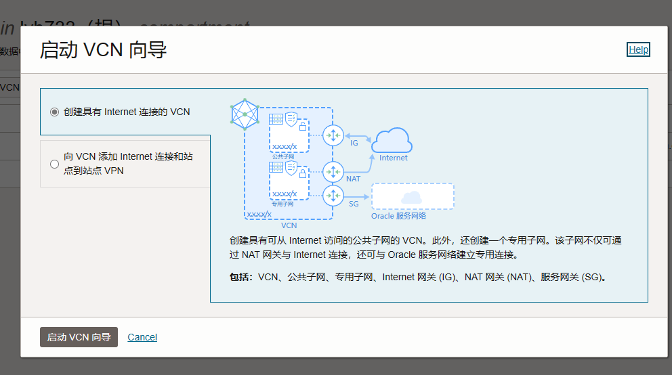
Task: Click the service gateway (SG) circle icon
Action: coord(333,196)
